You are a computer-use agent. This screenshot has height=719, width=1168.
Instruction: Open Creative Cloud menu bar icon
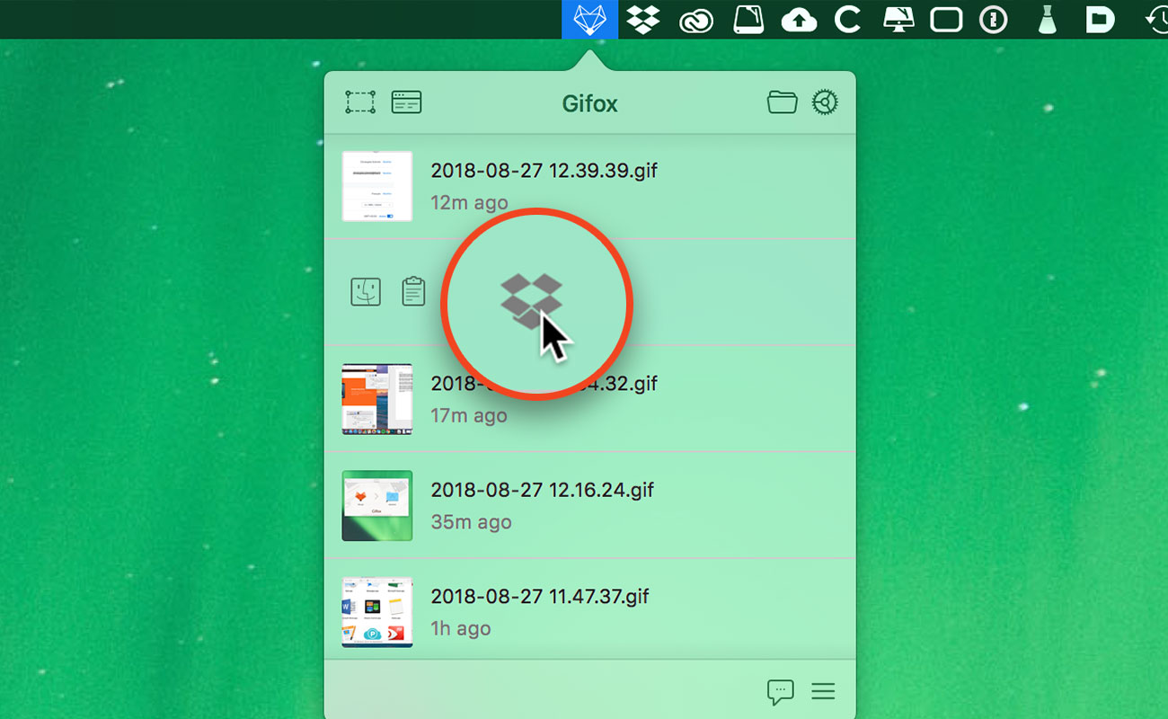[695, 20]
